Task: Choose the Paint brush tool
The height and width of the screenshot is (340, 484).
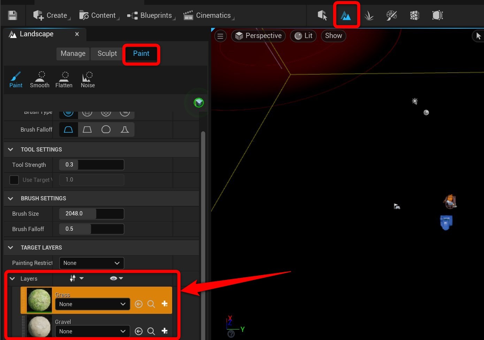Action: [x=16, y=80]
